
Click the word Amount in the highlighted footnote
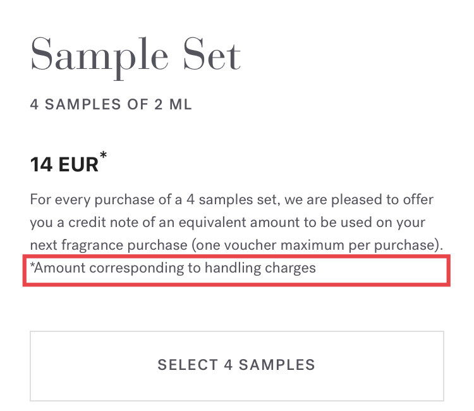tap(59, 268)
